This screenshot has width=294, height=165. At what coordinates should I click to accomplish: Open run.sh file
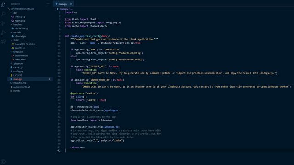coord(17,91)
